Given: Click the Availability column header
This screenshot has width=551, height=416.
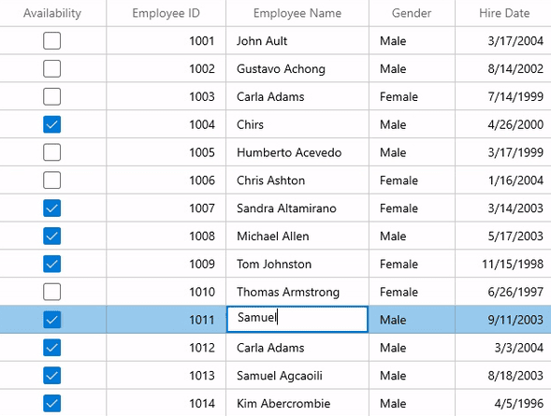Looking at the screenshot, I should click(x=52, y=13).
